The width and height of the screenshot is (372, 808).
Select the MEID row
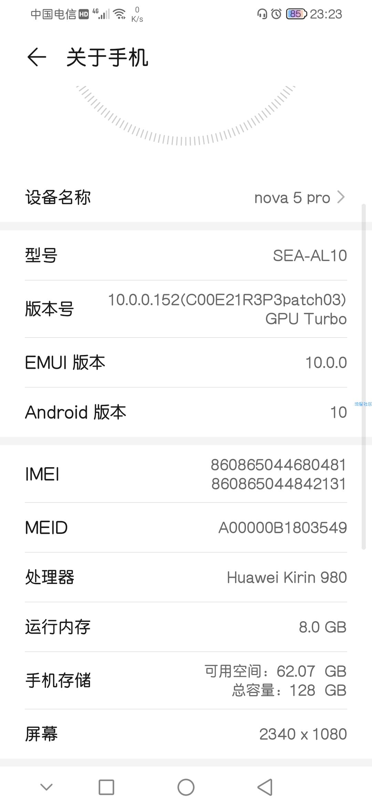186,528
